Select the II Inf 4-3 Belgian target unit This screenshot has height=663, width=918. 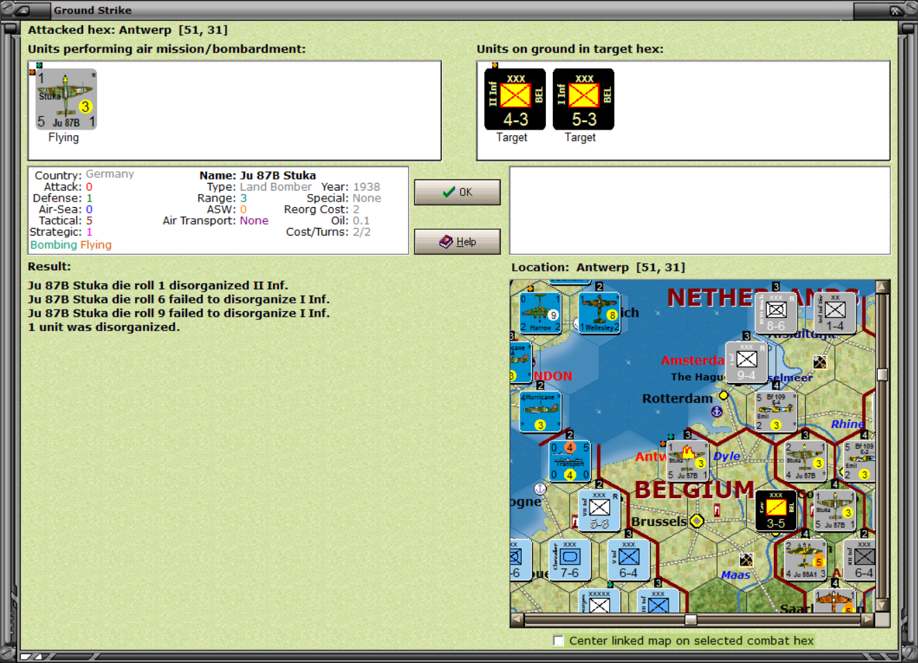pyautogui.click(x=515, y=99)
